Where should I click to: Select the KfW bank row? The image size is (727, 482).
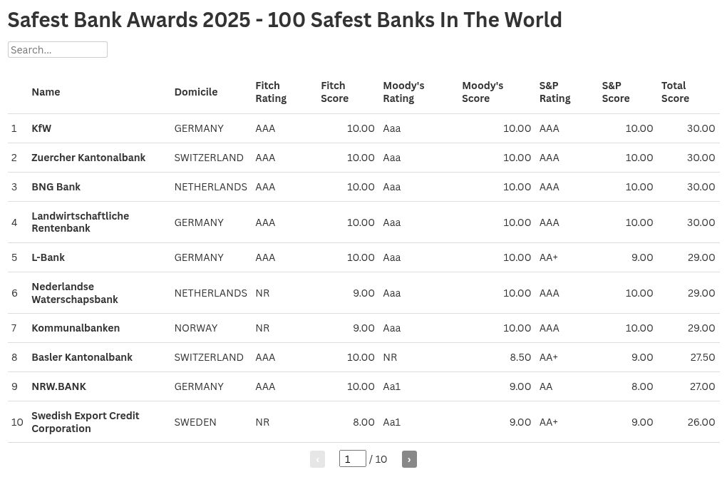(x=41, y=128)
